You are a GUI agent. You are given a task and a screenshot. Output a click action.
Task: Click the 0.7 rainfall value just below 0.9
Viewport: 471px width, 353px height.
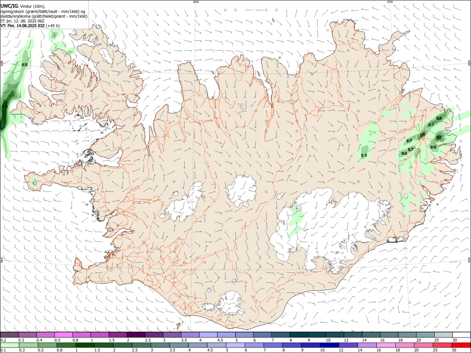(x=432, y=125)
